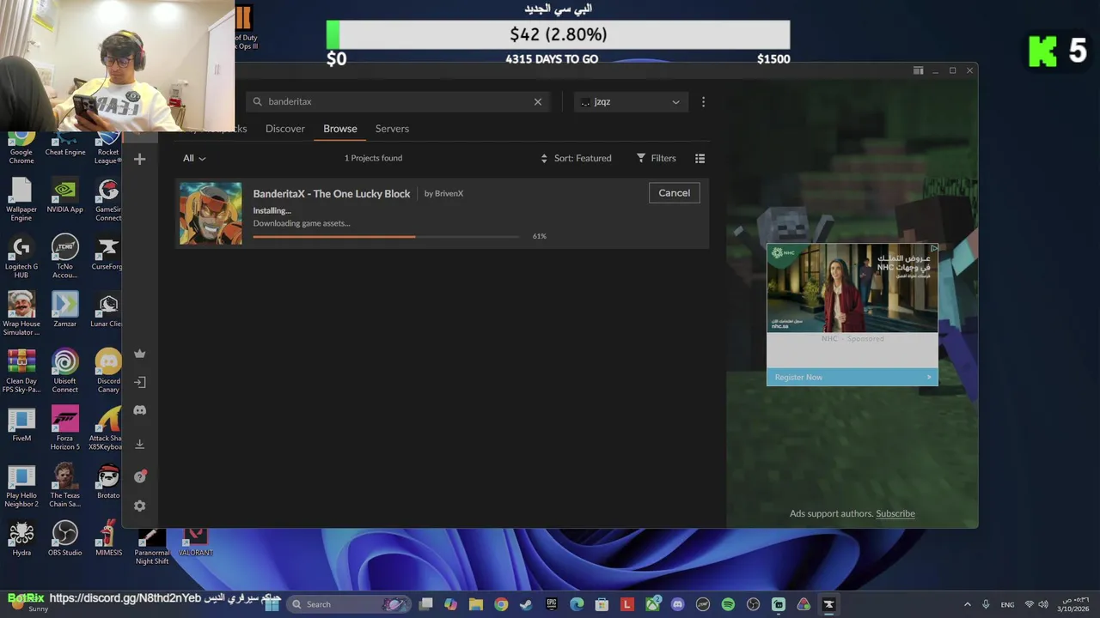Image resolution: width=1100 pixels, height=618 pixels.
Task: Open the Filters panel
Action: tap(656, 158)
